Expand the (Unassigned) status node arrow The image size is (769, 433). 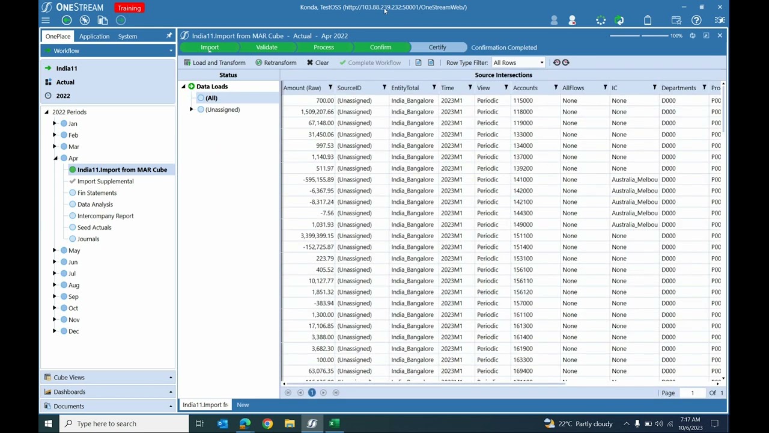[191, 109]
